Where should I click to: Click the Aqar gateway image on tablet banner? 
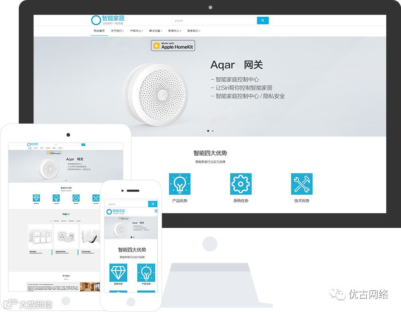[49, 169]
